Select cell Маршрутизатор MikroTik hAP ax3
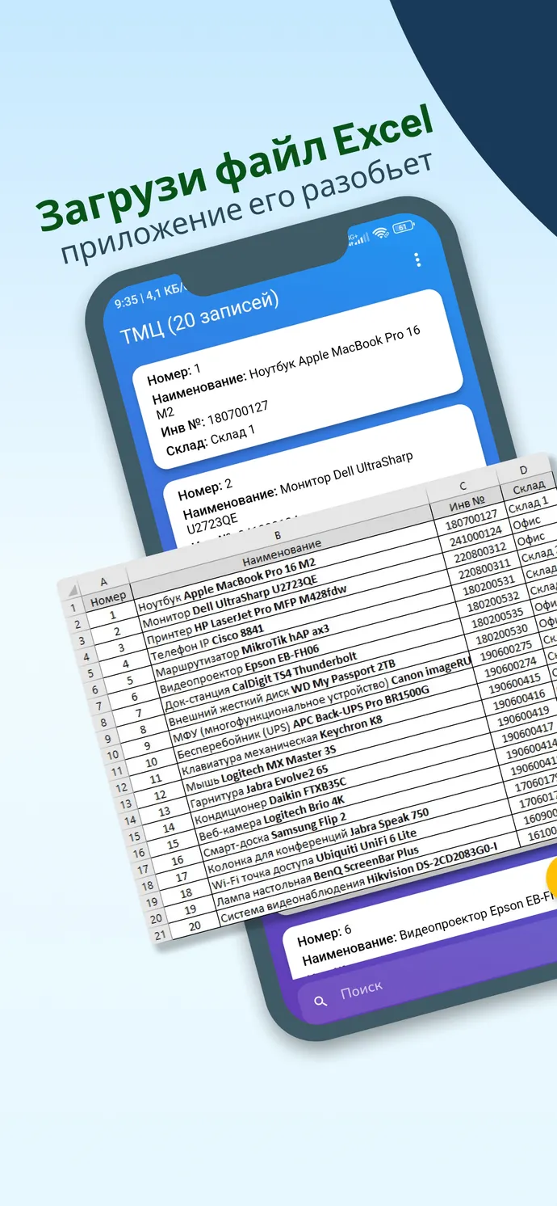Image resolution: width=557 pixels, height=1206 pixels. pos(243,650)
